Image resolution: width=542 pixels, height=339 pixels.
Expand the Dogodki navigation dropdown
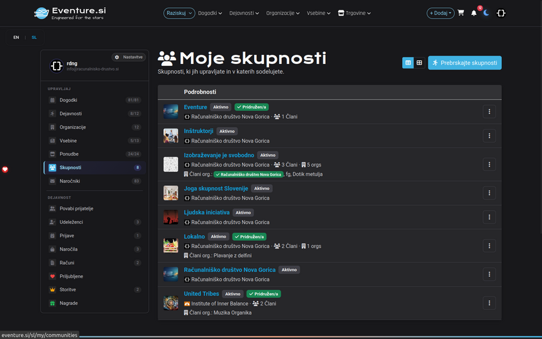[x=210, y=13]
